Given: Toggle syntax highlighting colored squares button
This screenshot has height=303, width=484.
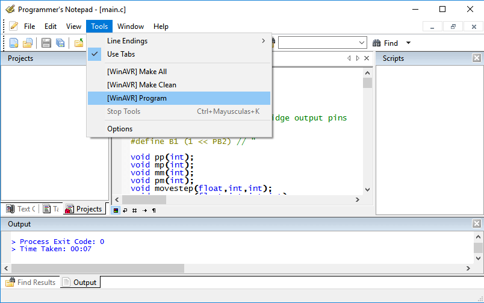Looking at the screenshot, I should (116, 210).
